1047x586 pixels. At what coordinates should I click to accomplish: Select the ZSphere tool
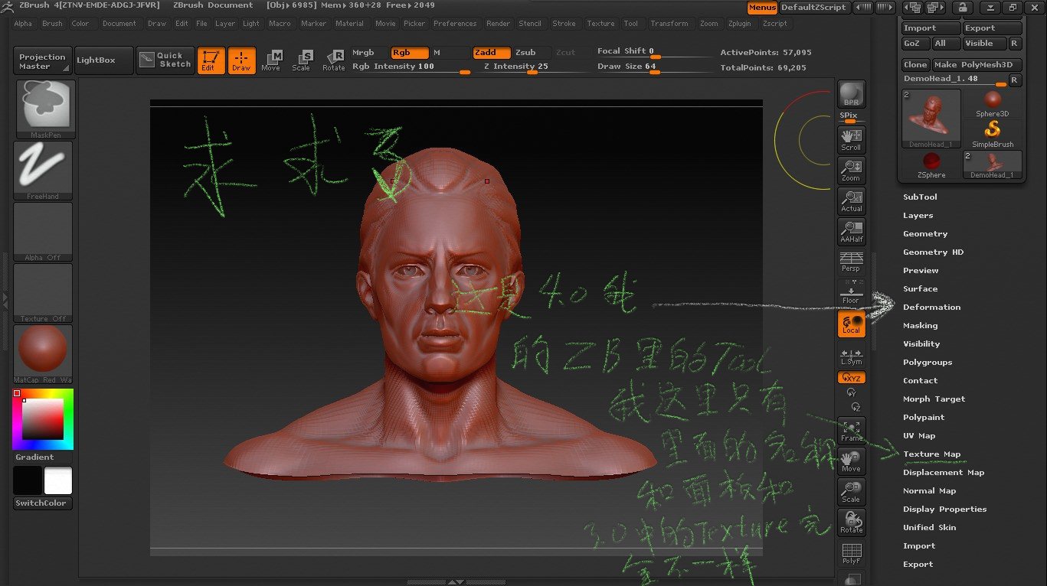click(x=931, y=164)
